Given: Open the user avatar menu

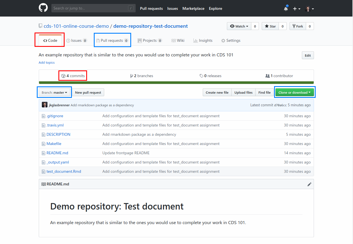Looking at the screenshot, I should click(309, 9).
